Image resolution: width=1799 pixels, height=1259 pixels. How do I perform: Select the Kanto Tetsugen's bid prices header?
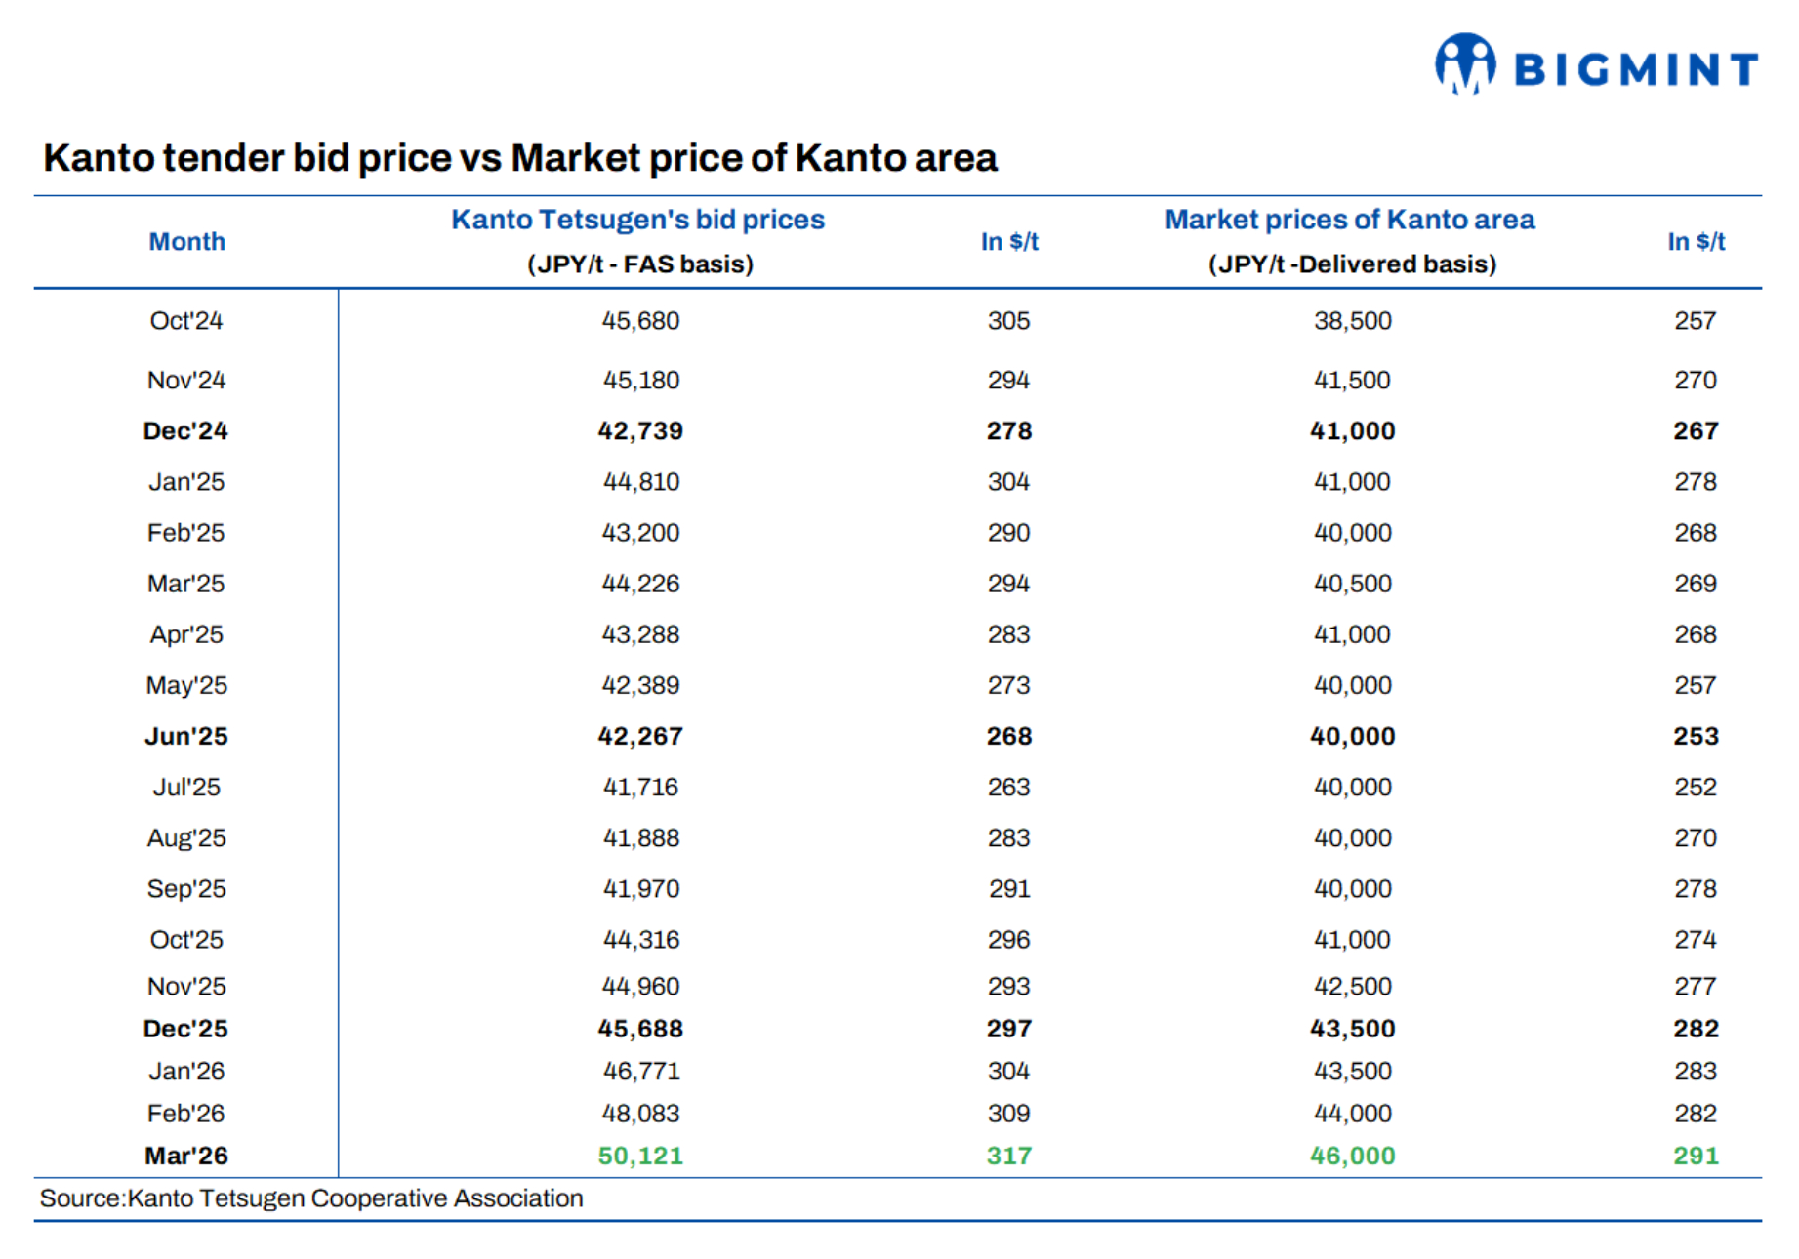pyautogui.click(x=637, y=220)
